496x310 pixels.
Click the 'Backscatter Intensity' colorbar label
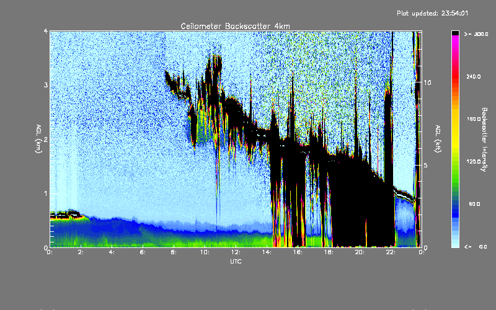(x=484, y=139)
